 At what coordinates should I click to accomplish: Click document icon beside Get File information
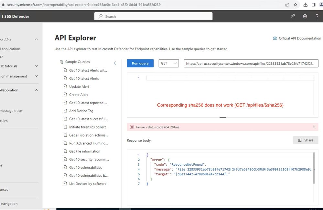click(x=65, y=151)
